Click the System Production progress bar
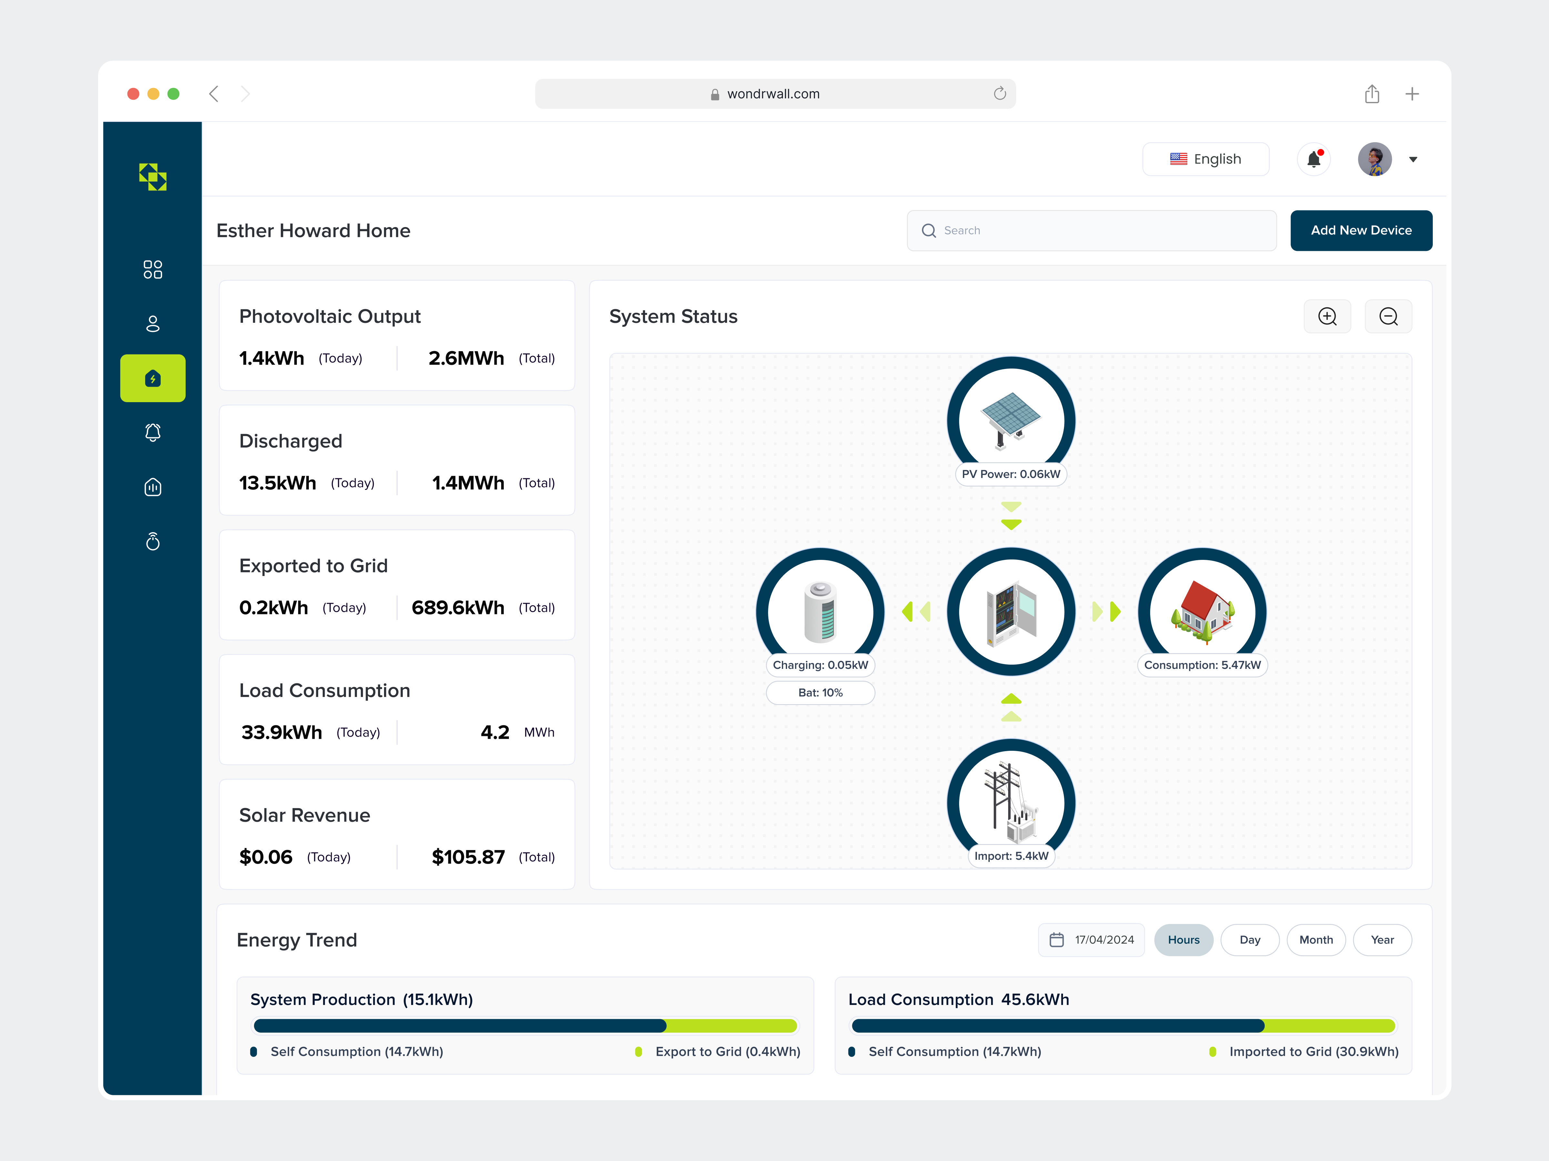 [x=525, y=1026]
